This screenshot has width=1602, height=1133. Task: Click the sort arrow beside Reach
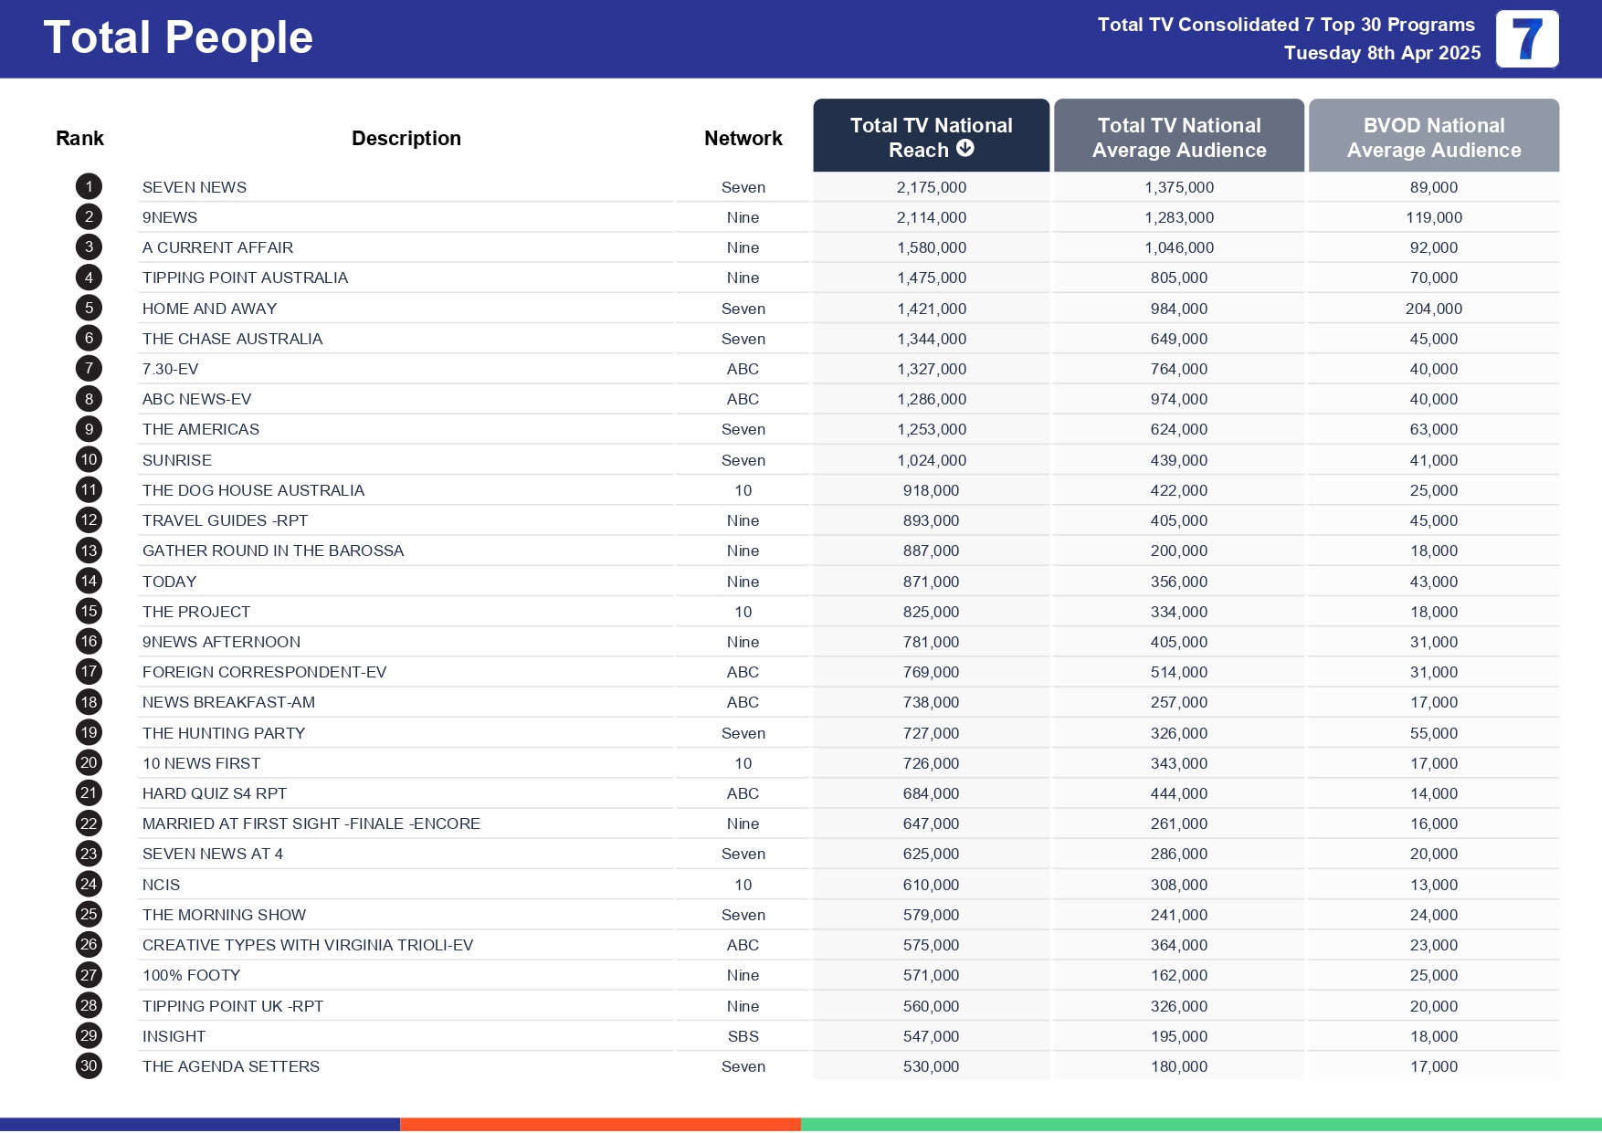(x=965, y=149)
